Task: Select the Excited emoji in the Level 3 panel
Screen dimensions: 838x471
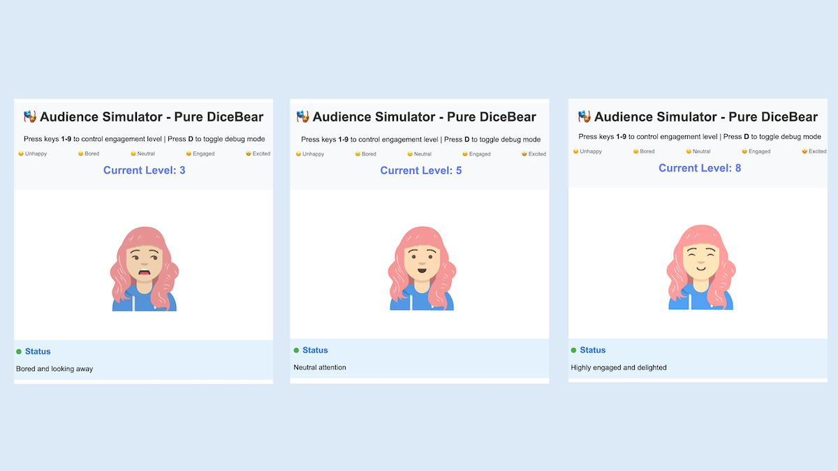Action: pyautogui.click(x=249, y=154)
